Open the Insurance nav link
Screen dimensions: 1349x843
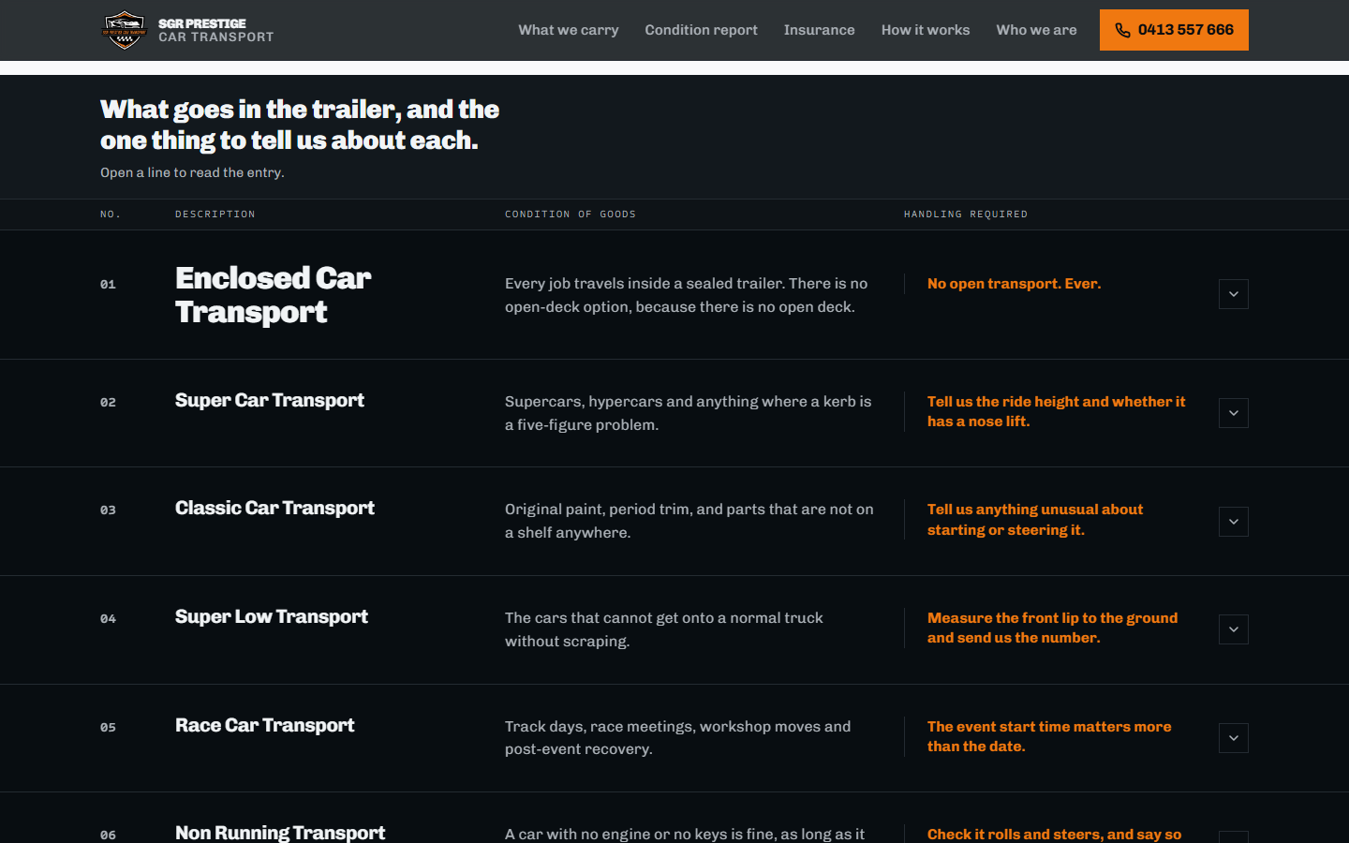819,30
